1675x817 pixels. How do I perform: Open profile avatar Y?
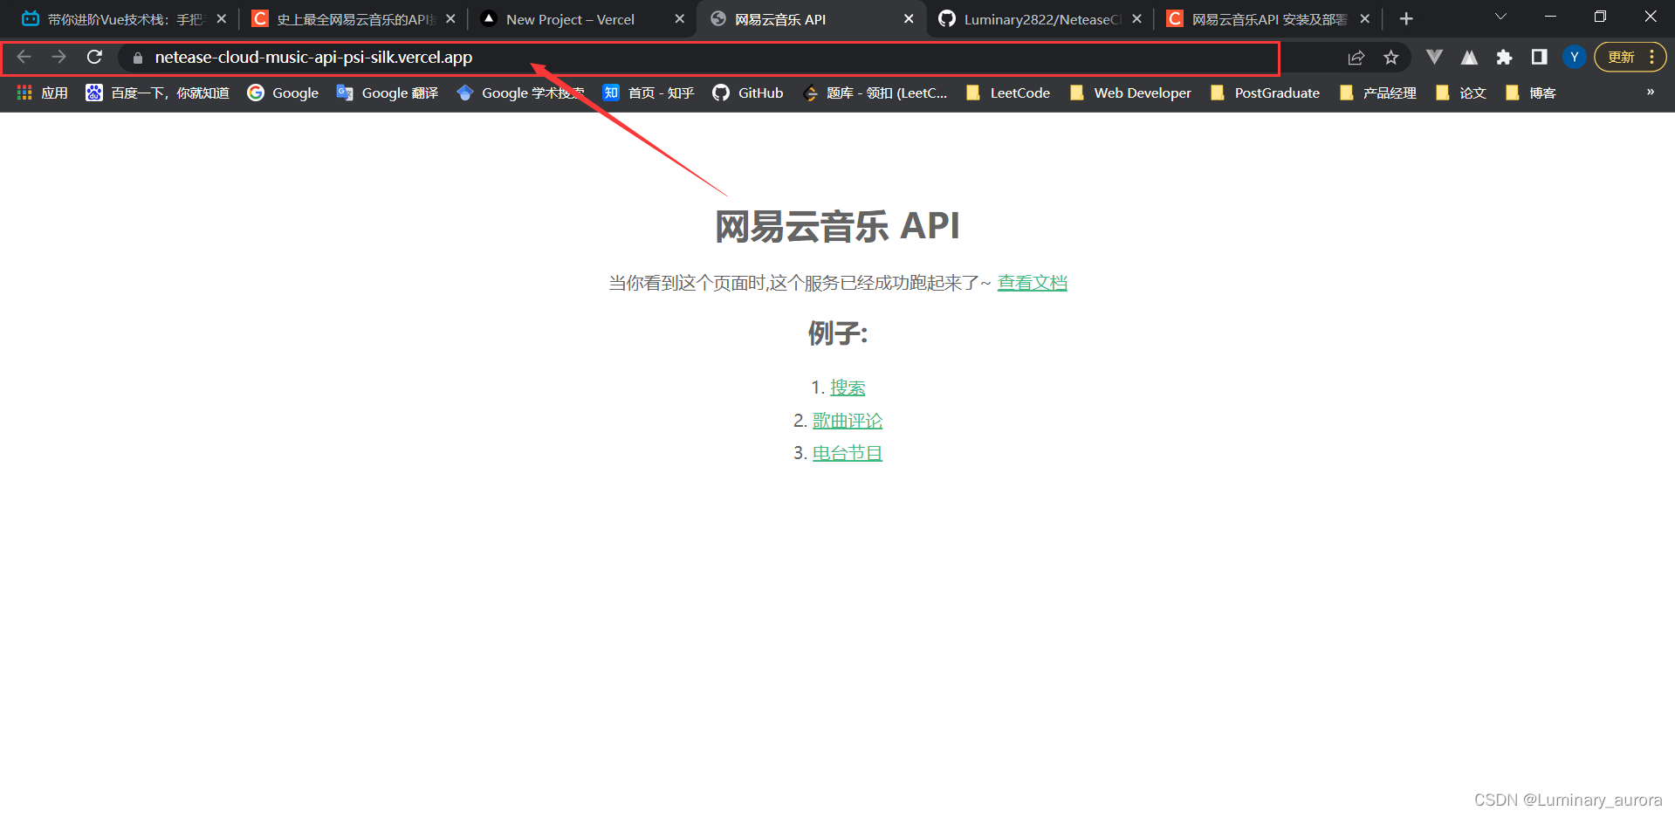click(1574, 58)
